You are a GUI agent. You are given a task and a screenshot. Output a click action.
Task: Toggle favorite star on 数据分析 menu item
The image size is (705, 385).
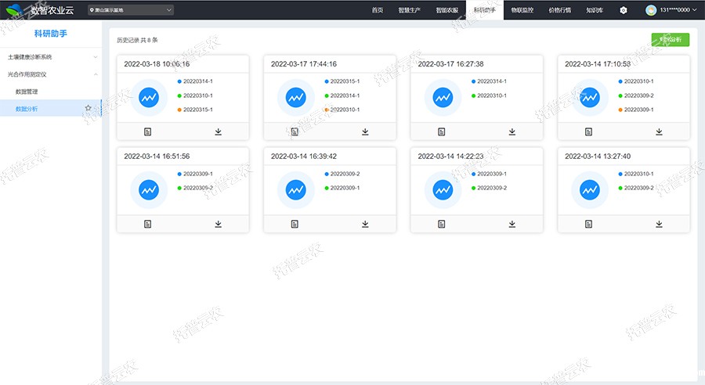click(x=89, y=109)
